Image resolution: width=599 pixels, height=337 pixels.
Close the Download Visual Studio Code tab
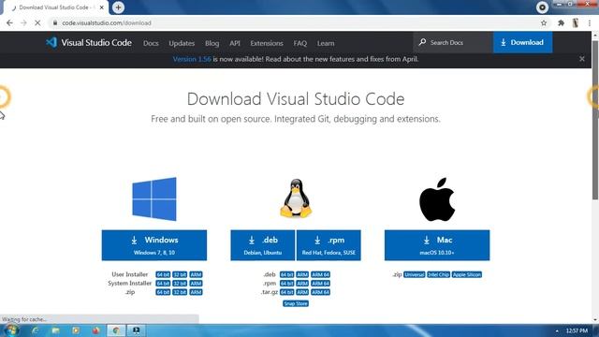102,7
